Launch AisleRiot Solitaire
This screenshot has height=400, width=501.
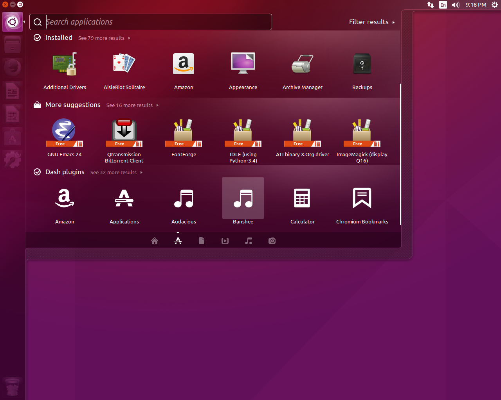click(124, 71)
